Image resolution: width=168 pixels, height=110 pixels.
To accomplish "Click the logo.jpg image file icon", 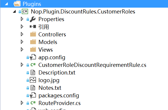I will [x=33, y=80].
